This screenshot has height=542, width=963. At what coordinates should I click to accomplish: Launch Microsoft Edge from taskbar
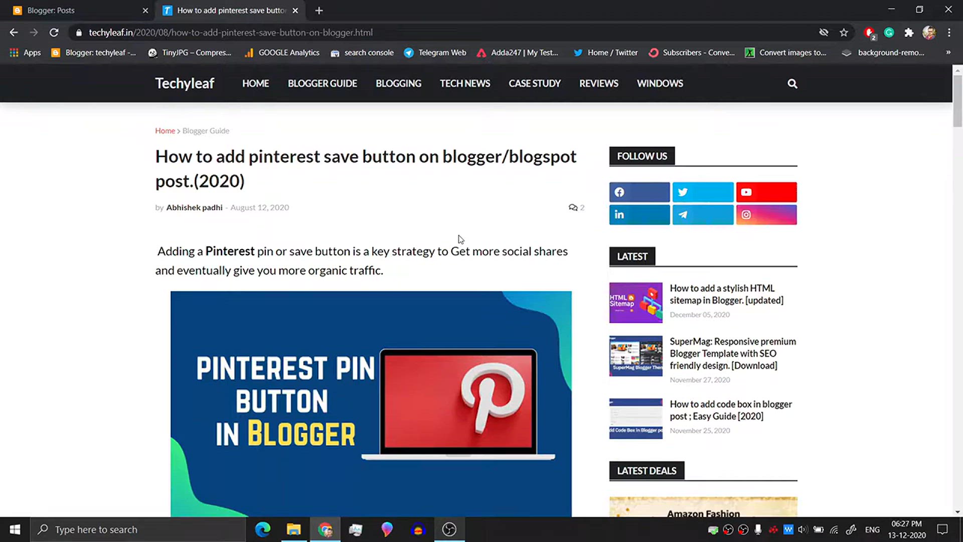click(262, 529)
